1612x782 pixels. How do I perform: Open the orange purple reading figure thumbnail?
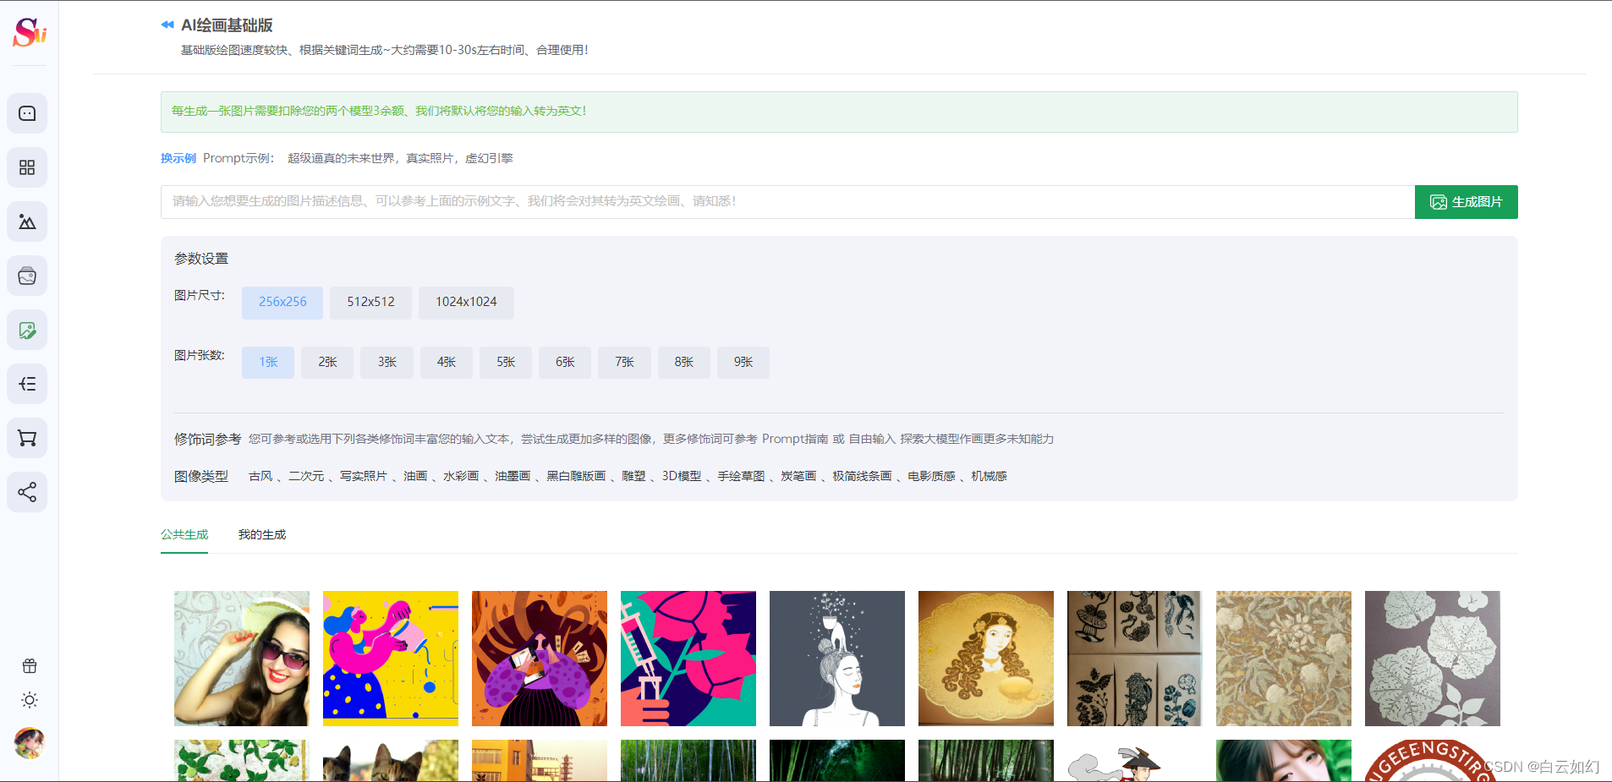(x=540, y=659)
